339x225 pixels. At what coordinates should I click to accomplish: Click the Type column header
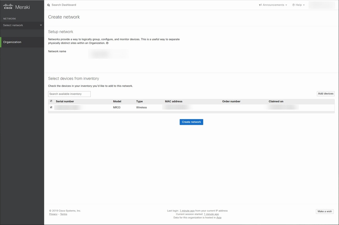139,101
